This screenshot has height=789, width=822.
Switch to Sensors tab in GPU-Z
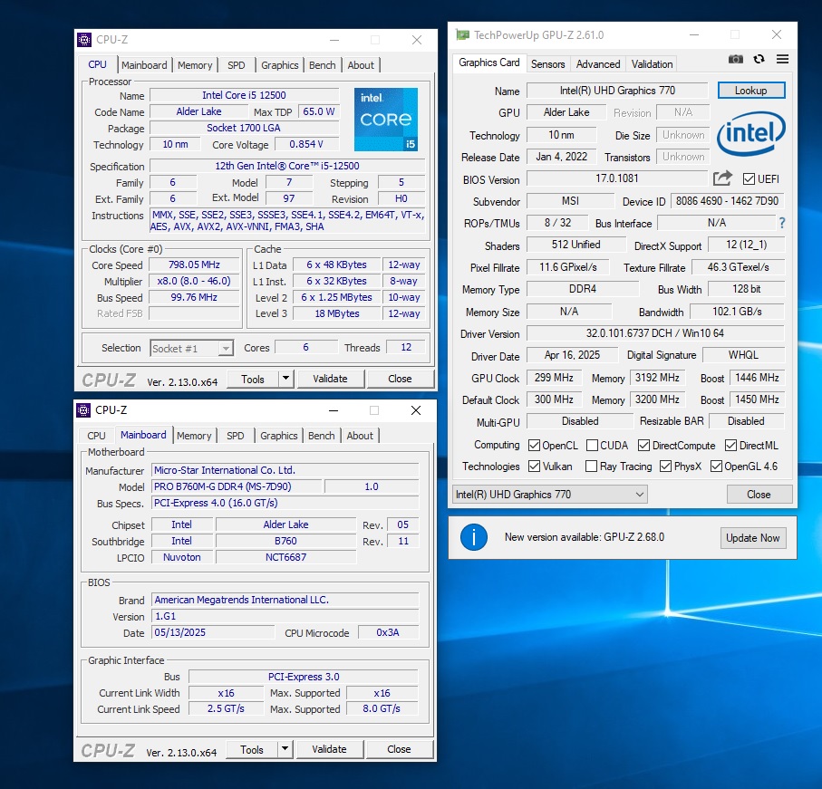click(547, 64)
